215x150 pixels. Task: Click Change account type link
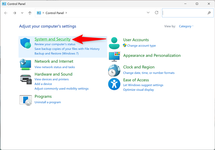click(x=141, y=46)
